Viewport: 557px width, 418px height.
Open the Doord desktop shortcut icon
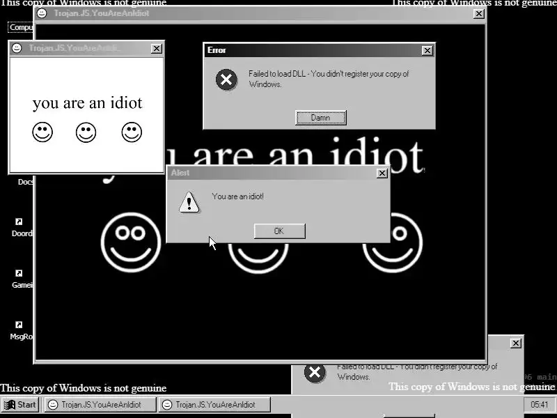[19, 222]
